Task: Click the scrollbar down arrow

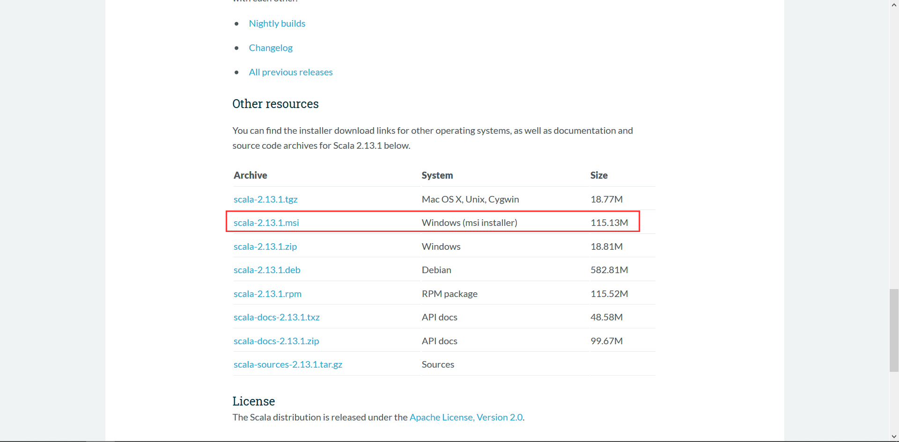Action: pos(894,437)
